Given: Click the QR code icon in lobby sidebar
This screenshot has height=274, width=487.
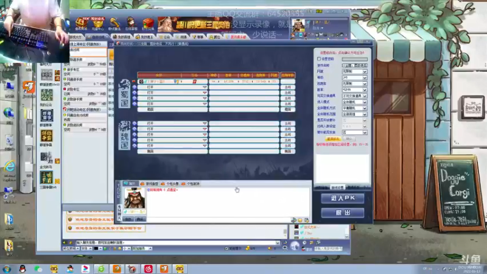Looking at the screenshot, I should click(x=47, y=75).
